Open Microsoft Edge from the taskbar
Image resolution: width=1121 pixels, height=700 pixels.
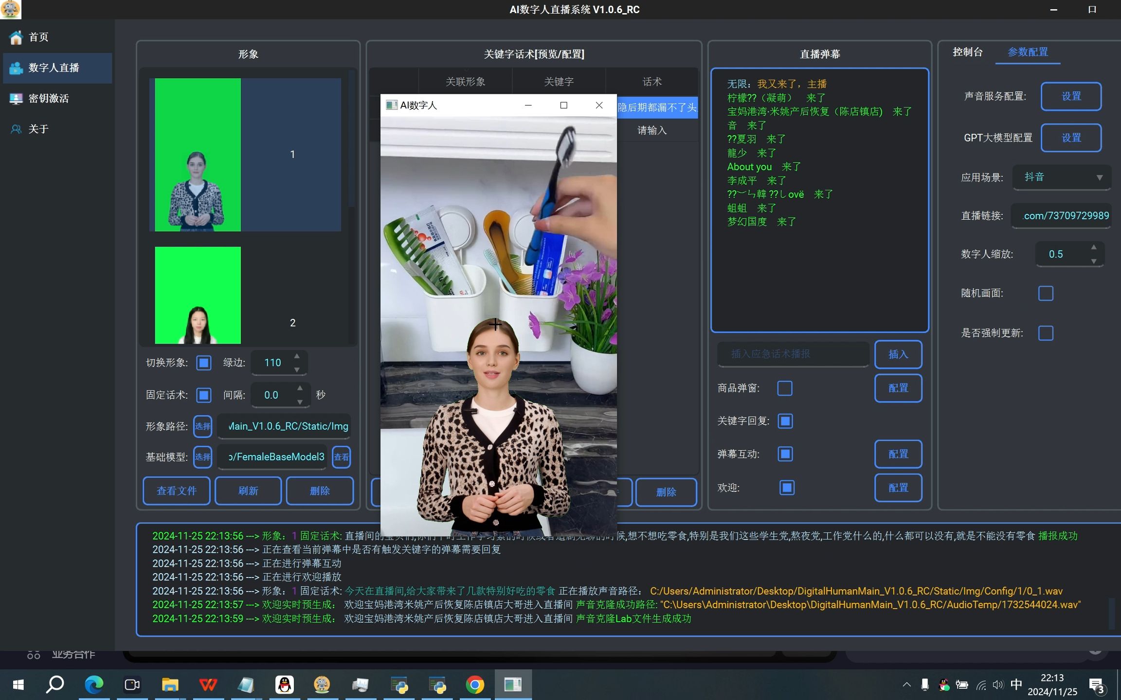(94, 684)
